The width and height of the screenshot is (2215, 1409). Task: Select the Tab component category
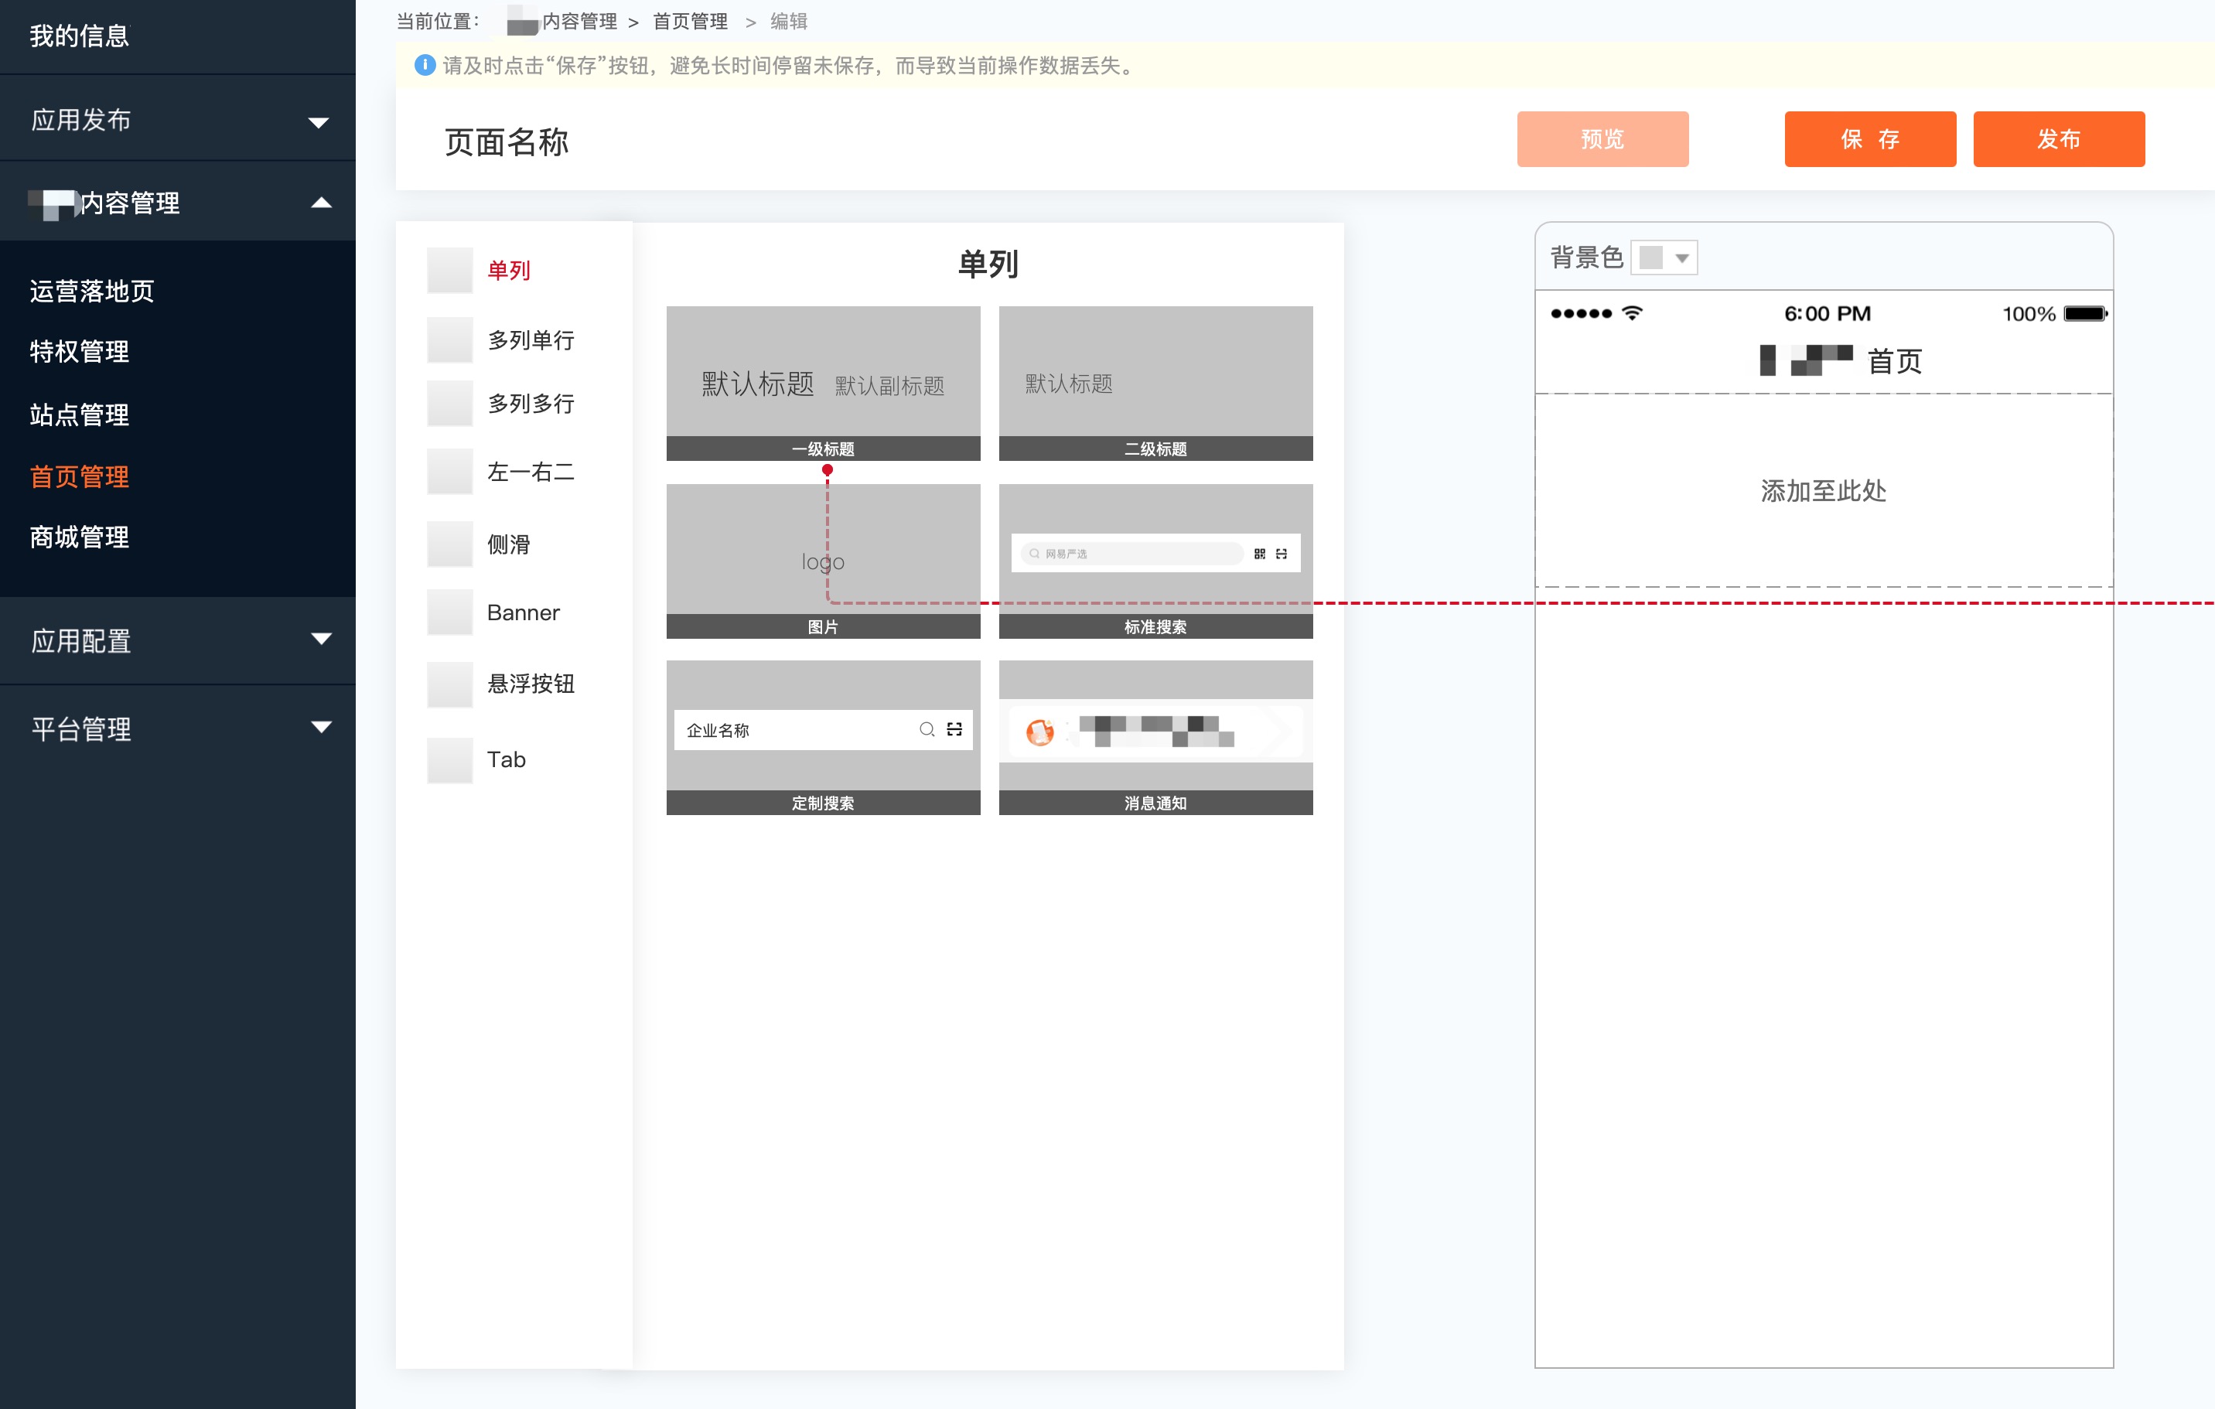[506, 759]
